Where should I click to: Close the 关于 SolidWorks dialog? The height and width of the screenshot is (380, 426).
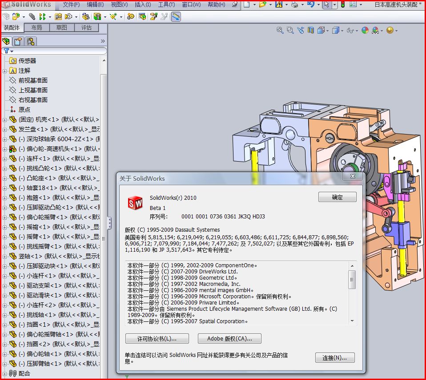click(x=353, y=176)
